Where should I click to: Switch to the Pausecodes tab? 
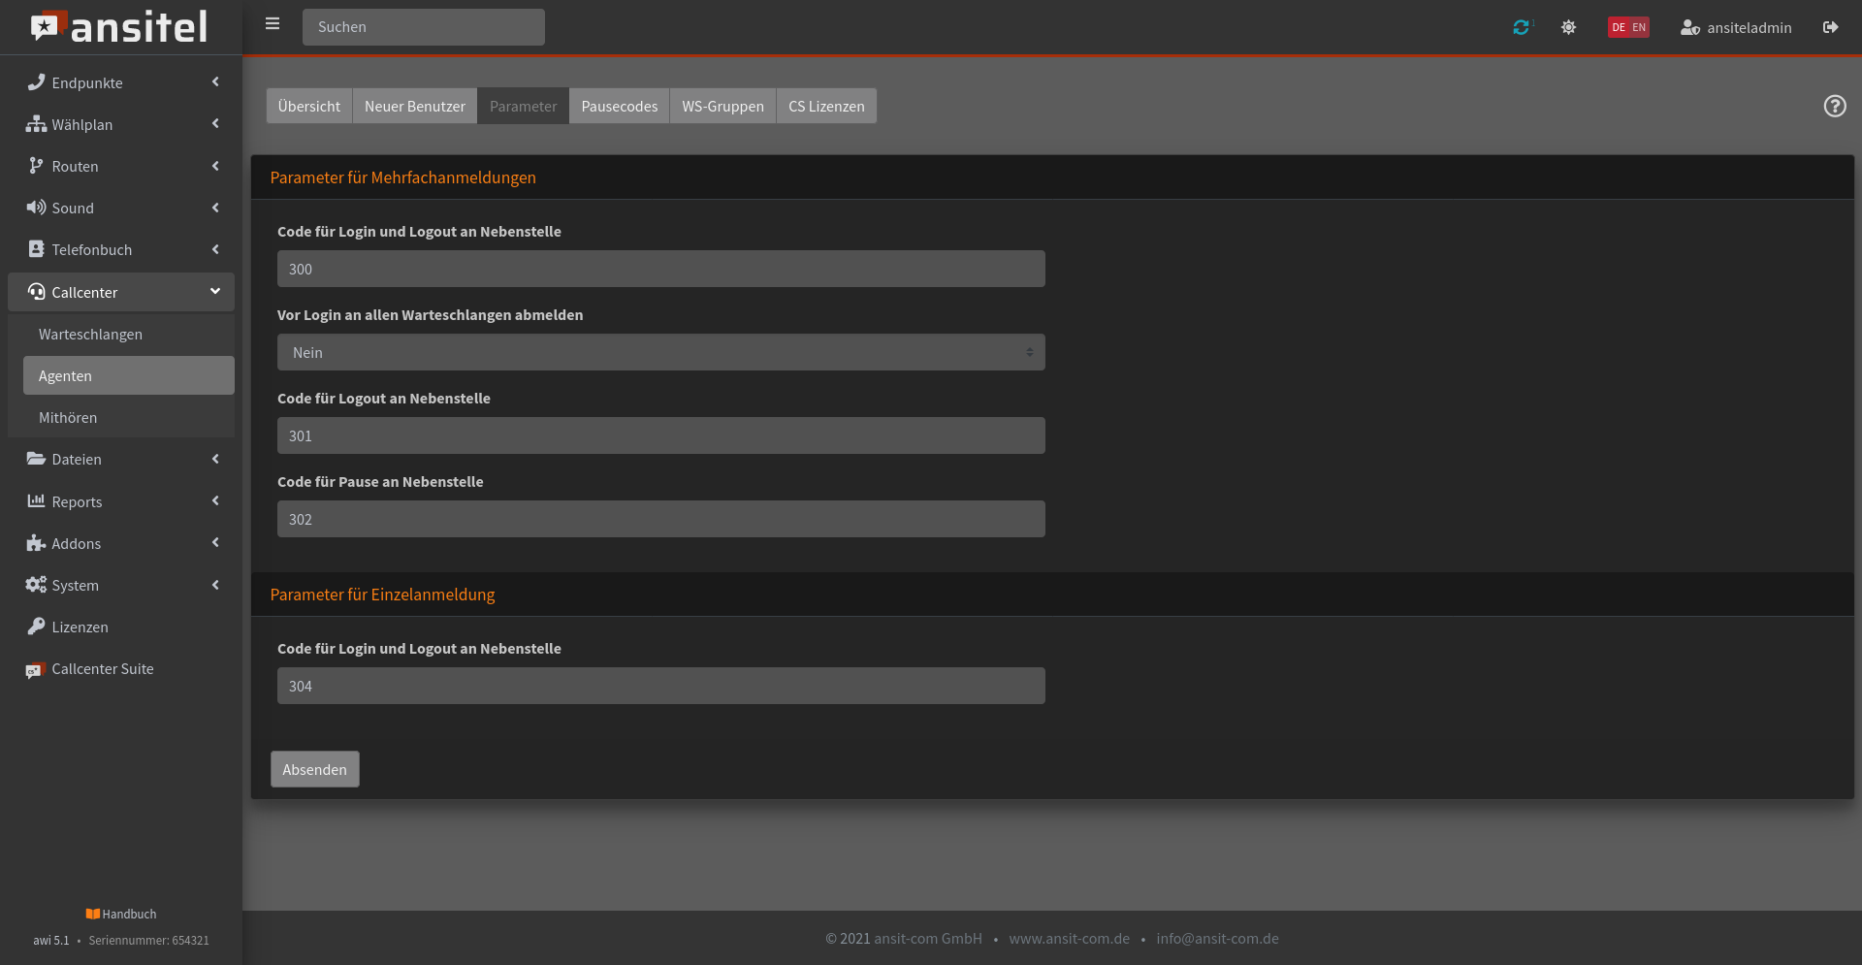(x=619, y=106)
